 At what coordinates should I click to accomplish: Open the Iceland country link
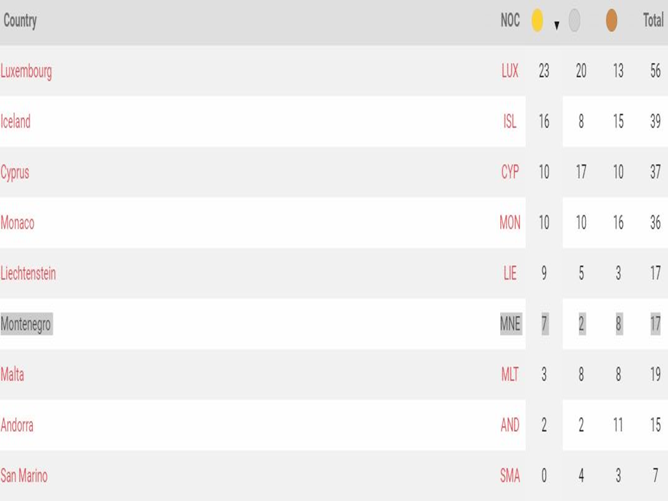coord(16,122)
